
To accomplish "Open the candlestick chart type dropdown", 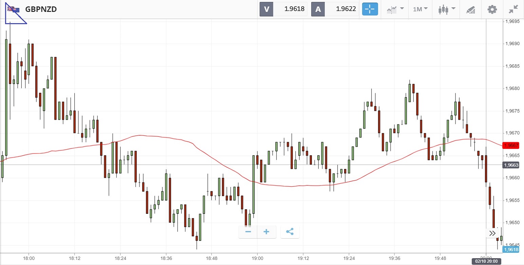I will [446, 9].
